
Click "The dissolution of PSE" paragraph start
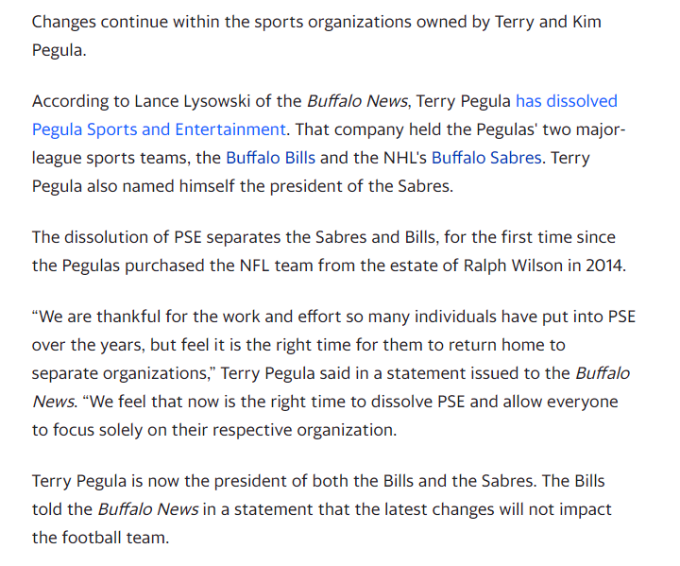[117, 237]
